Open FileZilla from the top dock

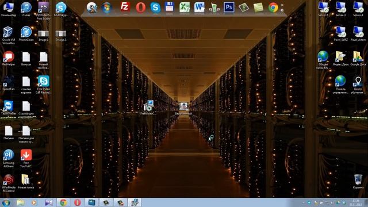coord(125,7)
